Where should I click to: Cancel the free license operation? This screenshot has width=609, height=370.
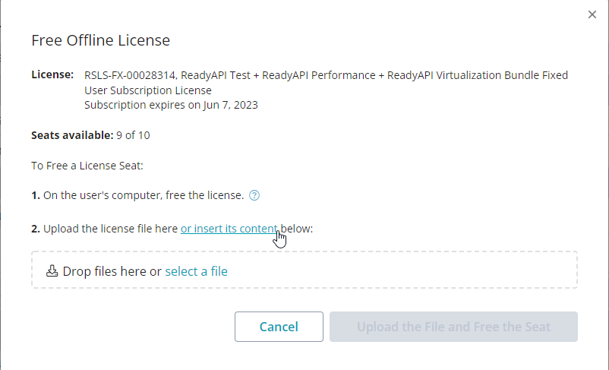click(x=279, y=327)
